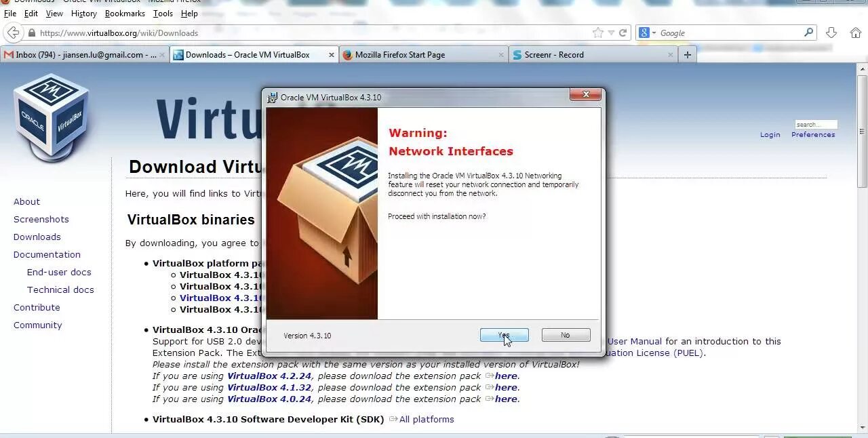Open the Downloads sidebar link
This screenshot has height=438, width=868.
(37, 237)
